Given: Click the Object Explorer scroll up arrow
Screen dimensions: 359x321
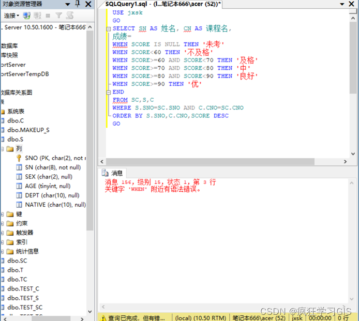Looking at the screenshot, I should click(90, 27).
